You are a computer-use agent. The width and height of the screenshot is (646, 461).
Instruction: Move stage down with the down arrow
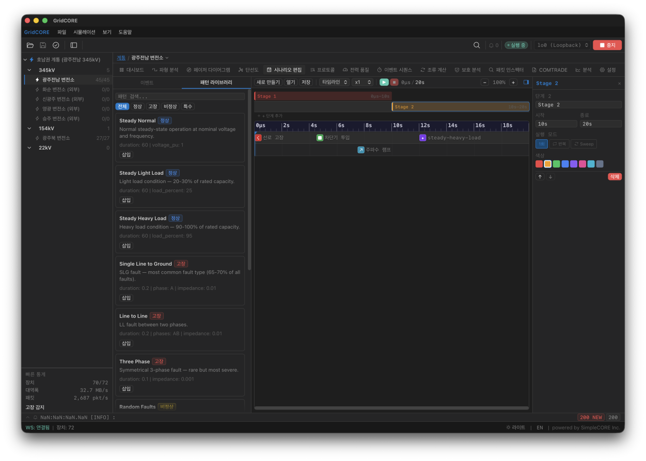[x=550, y=176]
